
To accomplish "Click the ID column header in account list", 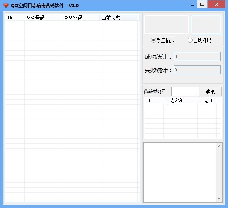I will (15, 18).
